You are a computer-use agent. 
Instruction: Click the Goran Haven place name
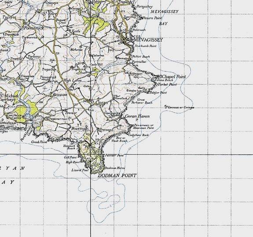pos(137,116)
